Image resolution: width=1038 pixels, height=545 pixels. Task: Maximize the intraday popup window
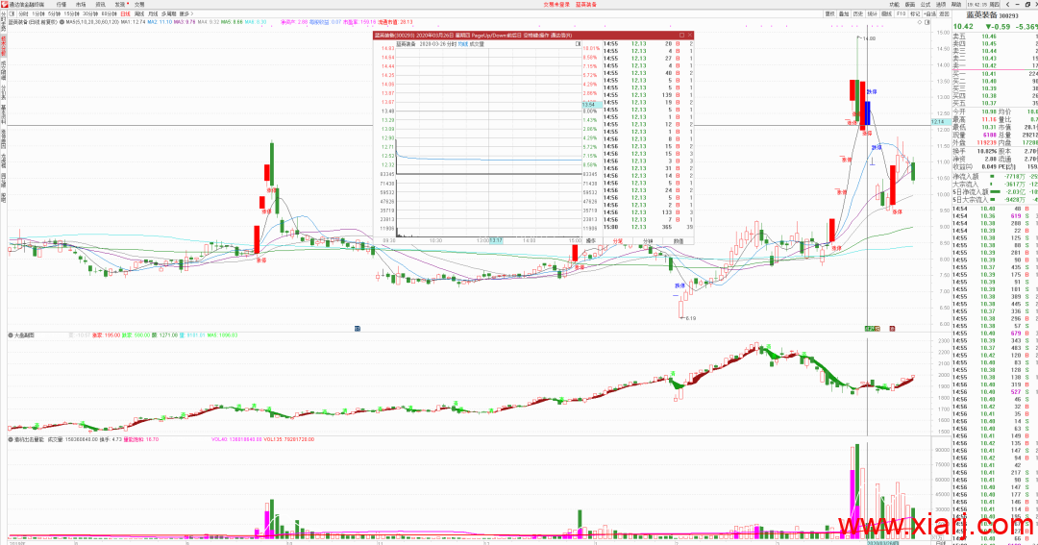pos(681,36)
